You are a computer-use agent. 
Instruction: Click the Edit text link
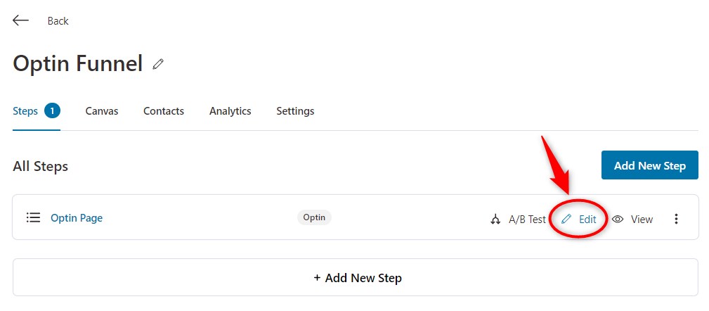[x=587, y=220]
